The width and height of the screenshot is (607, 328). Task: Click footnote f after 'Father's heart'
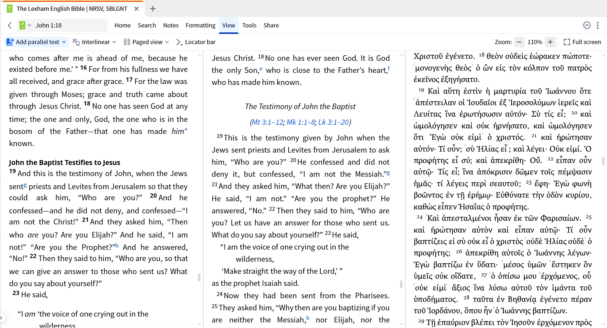(389, 68)
